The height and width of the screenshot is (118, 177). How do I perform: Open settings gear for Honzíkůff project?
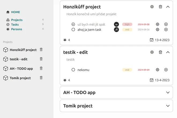152,7
